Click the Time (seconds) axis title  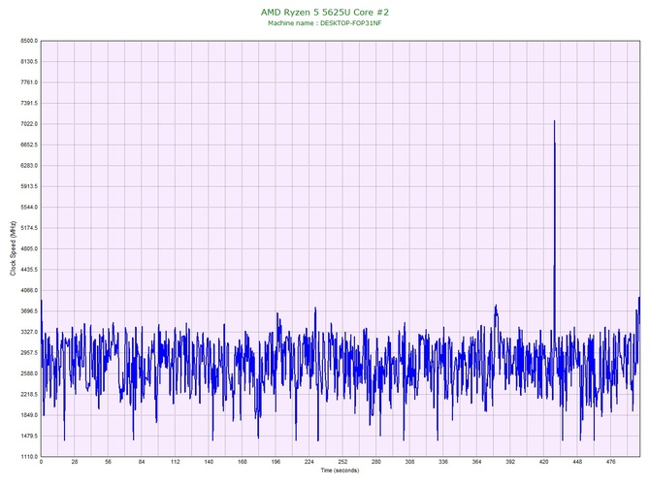click(x=340, y=470)
